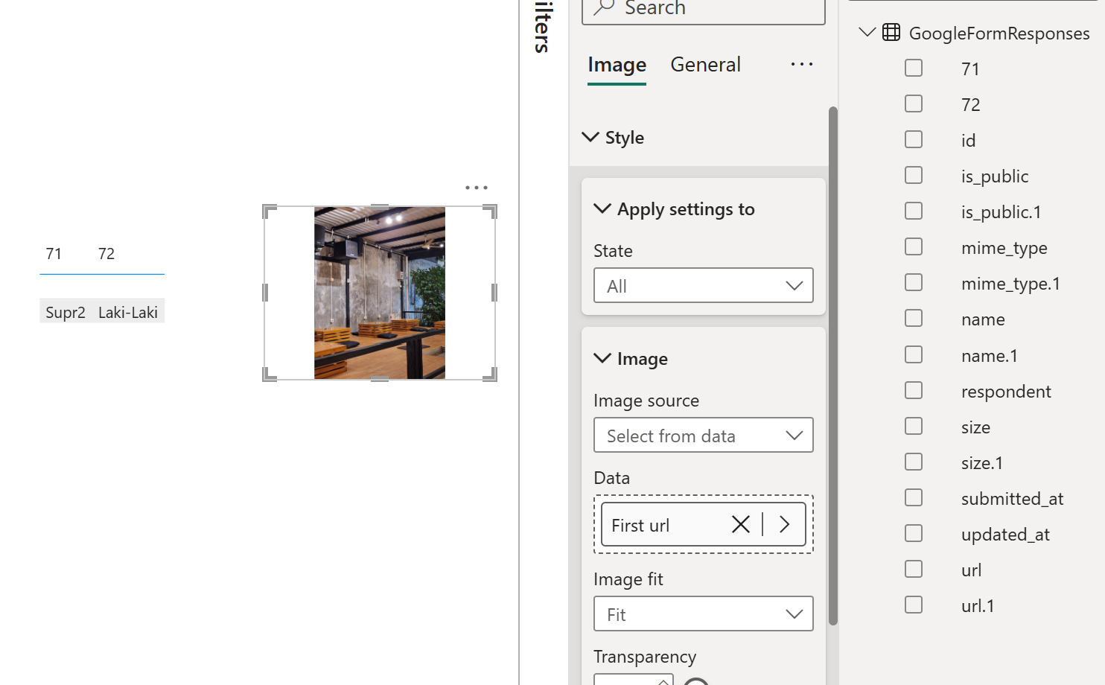1105x685 pixels.
Task: Tick the submitted_at field checkbox
Action: point(914,497)
